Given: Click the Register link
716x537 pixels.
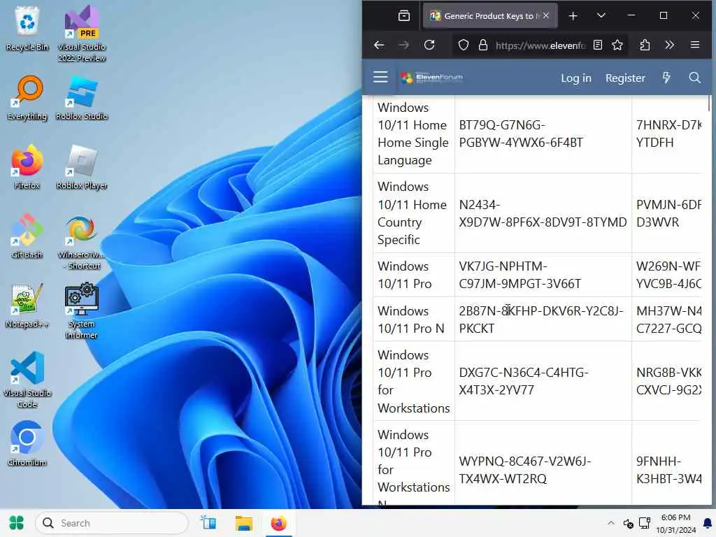Looking at the screenshot, I should (625, 78).
